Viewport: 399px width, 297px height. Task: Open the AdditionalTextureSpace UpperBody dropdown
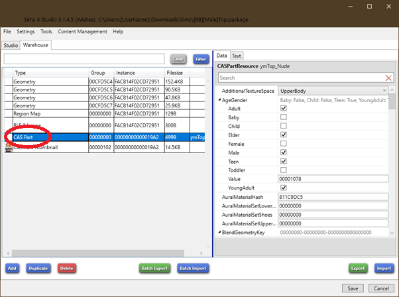tap(333, 91)
